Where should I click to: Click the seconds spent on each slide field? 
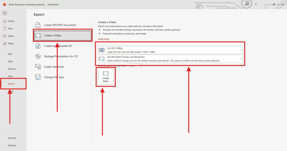(x=133, y=66)
